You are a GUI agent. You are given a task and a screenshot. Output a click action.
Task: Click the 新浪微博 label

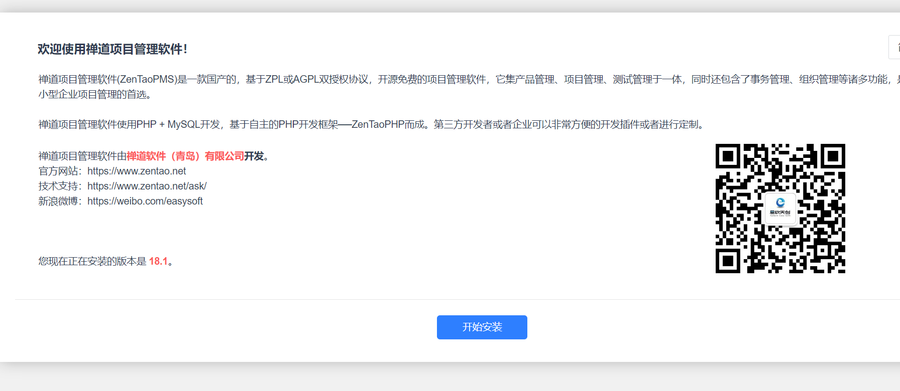tap(58, 201)
